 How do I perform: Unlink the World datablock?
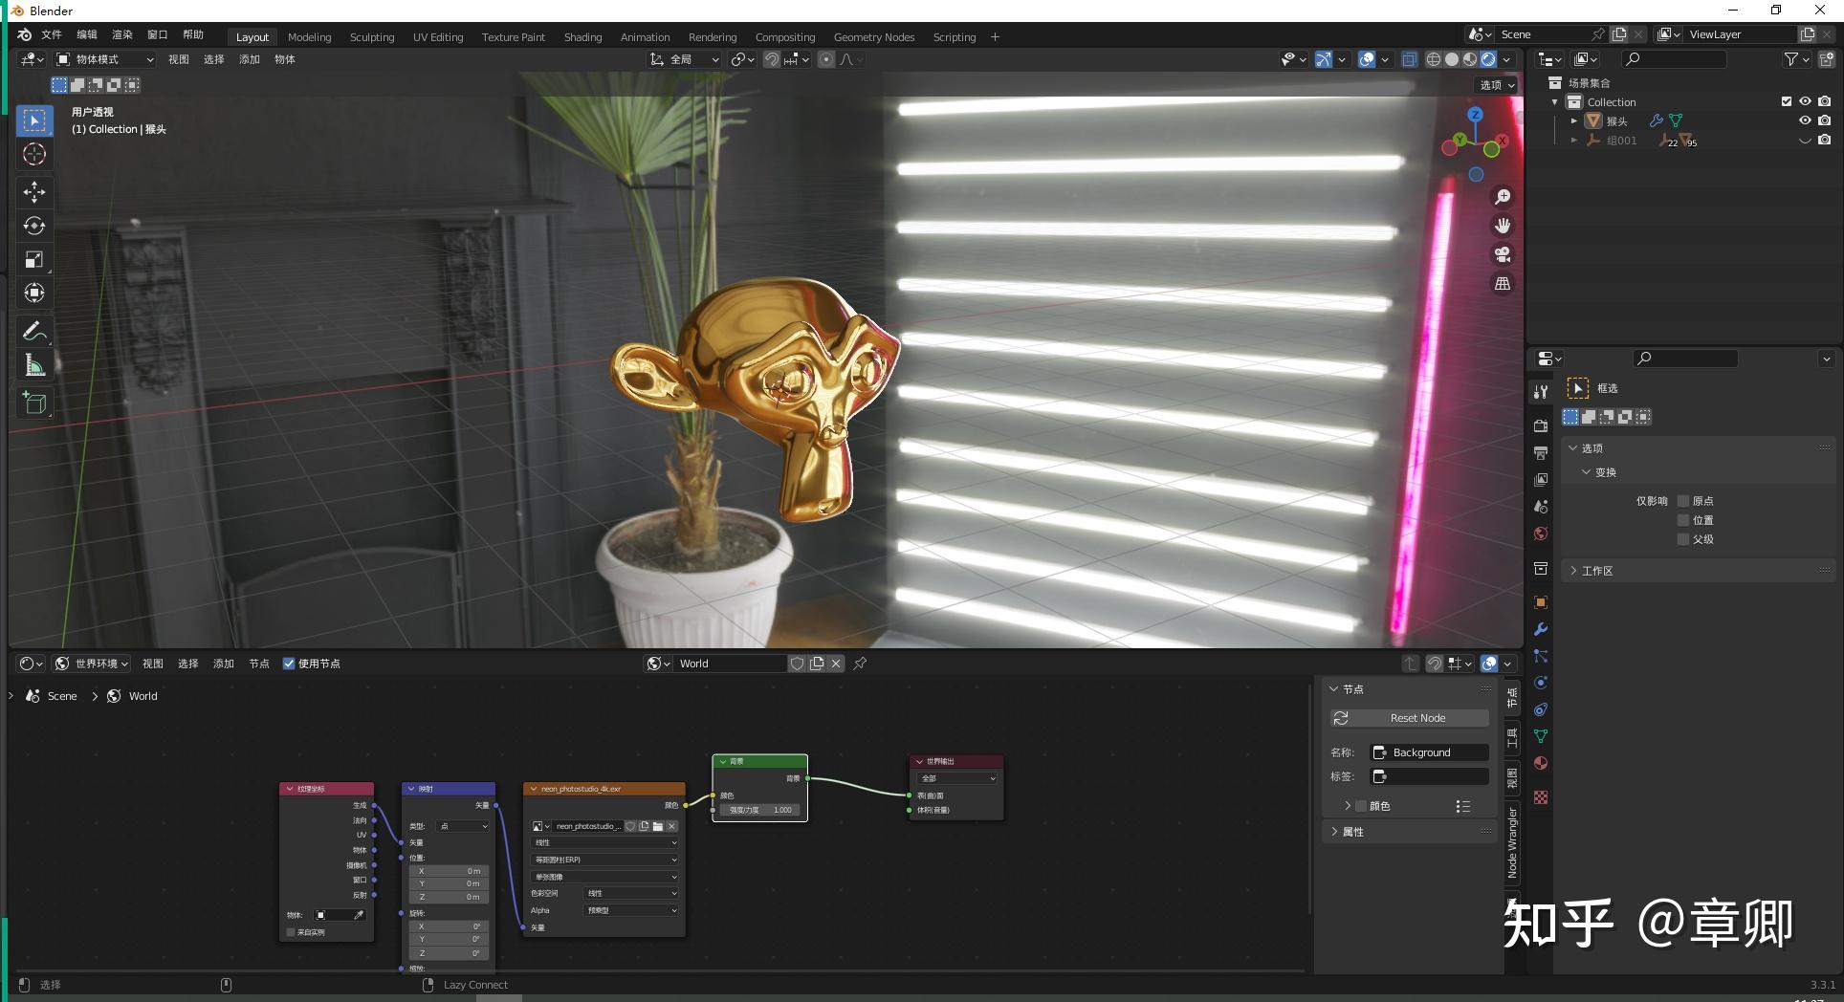[x=836, y=664]
